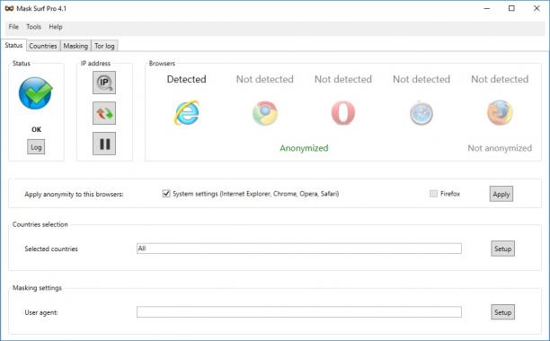
Task: Pause anonymization with the pause button
Action: (x=104, y=144)
